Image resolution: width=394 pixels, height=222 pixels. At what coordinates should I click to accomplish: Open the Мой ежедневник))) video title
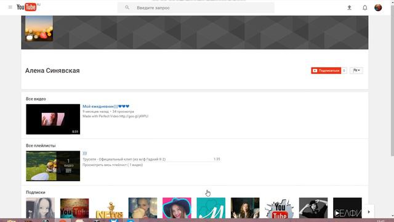point(106,106)
